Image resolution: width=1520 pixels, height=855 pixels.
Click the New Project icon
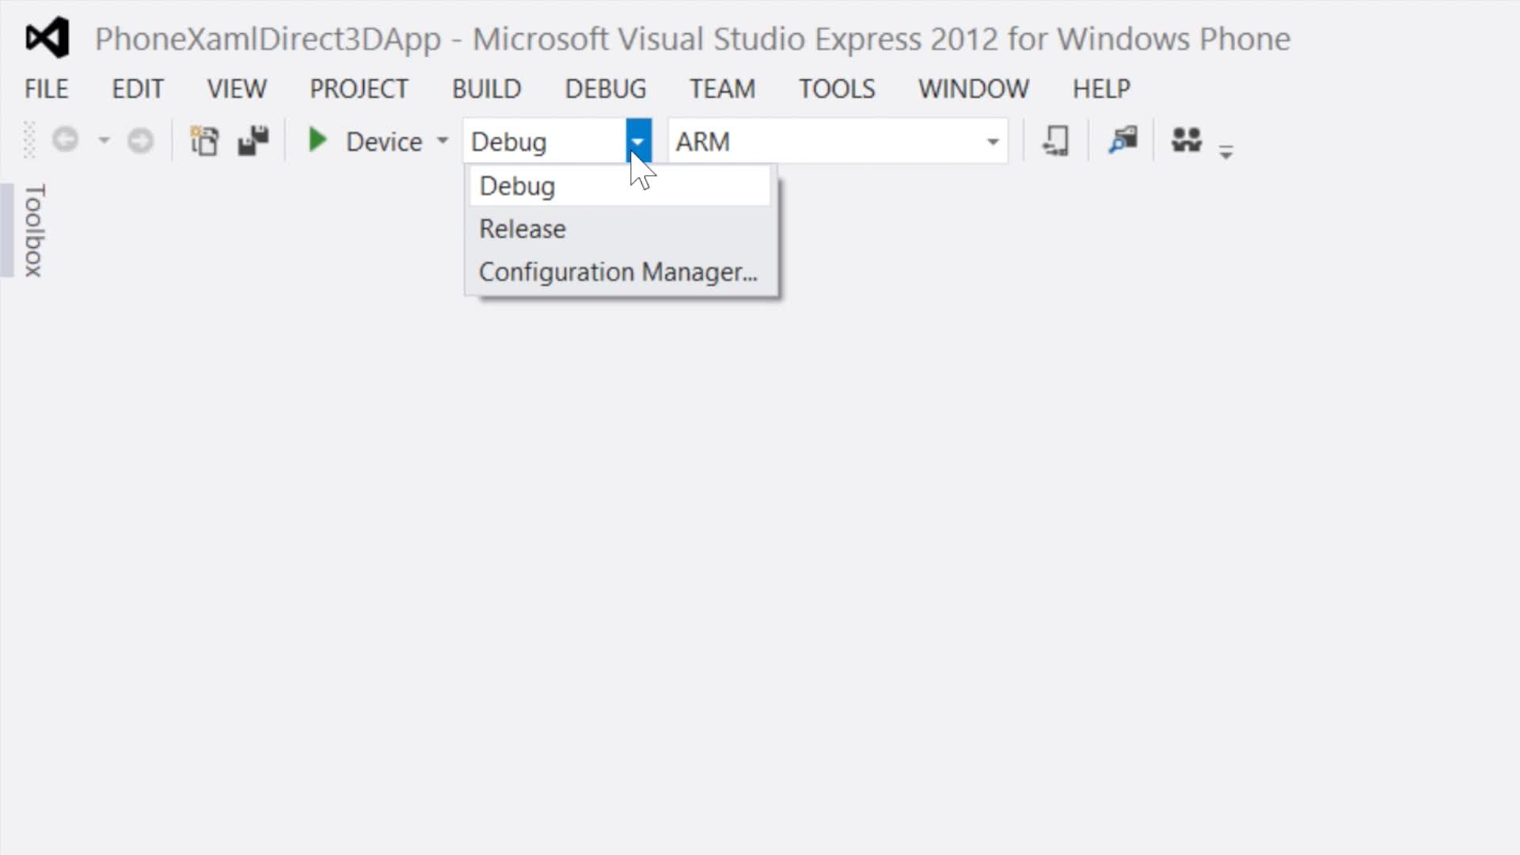coord(204,140)
